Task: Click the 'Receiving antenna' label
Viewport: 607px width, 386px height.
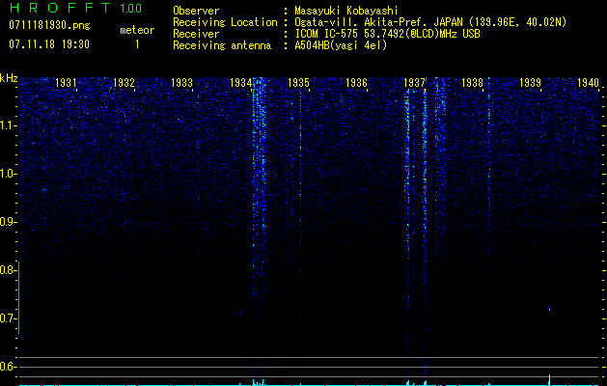Action: tap(222, 45)
